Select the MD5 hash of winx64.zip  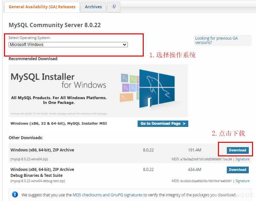point(206,159)
